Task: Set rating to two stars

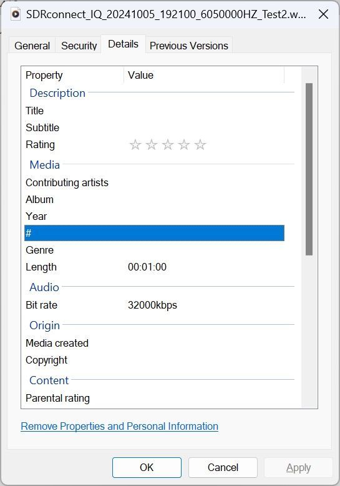Action: click(x=152, y=145)
